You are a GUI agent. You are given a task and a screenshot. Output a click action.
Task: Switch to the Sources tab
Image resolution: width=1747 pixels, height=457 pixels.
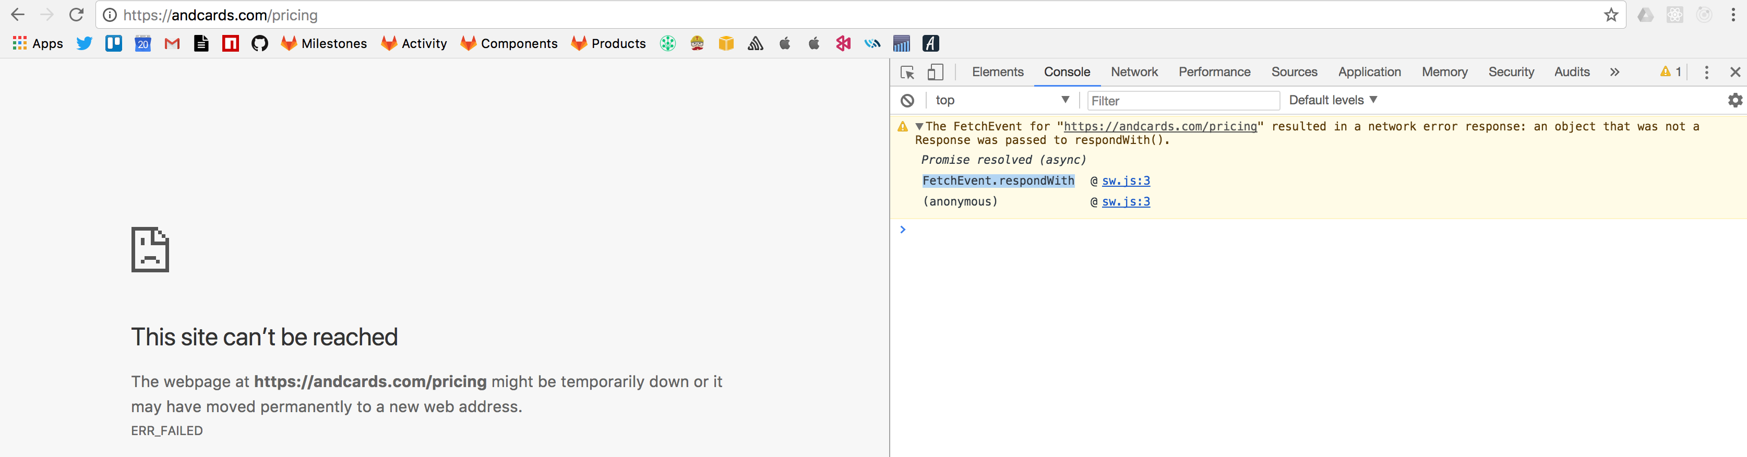pos(1294,72)
